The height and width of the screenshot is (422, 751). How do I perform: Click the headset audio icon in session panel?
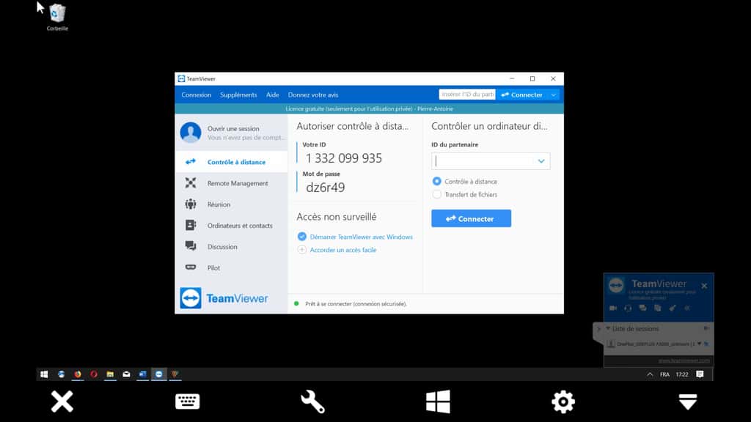point(628,308)
